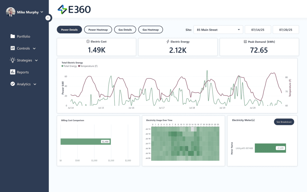Open the Gas Details tab
The height and width of the screenshot is (192, 307).
(x=125, y=29)
